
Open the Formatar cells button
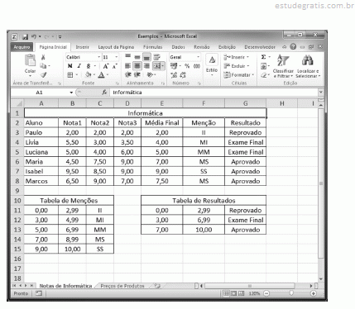click(x=239, y=75)
